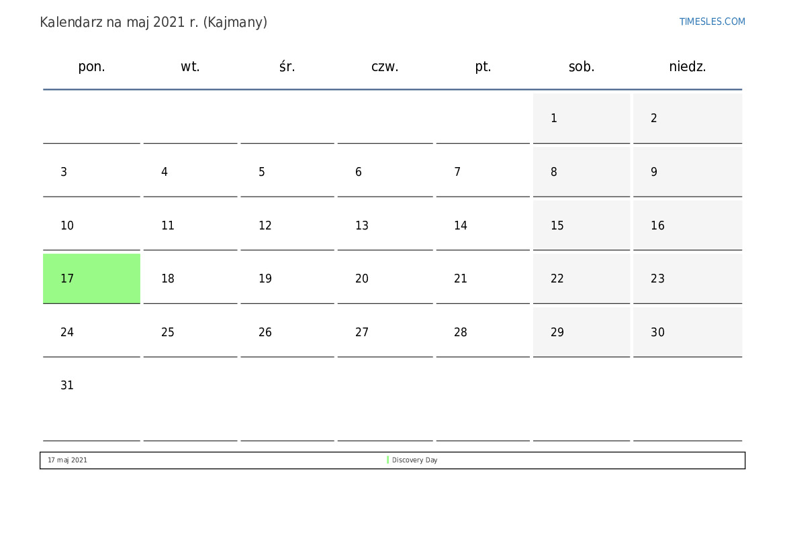The width and height of the screenshot is (785, 555).
Task: Click day 18 in the calendar
Action: (190, 279)
